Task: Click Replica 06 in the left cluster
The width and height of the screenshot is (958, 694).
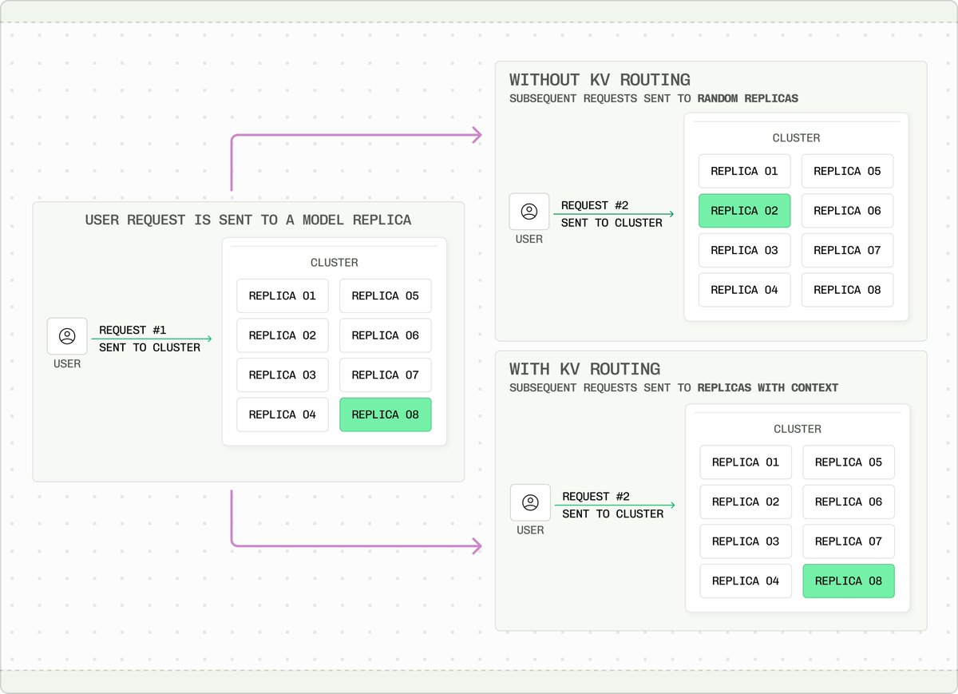Action: [x=386, y=335]
